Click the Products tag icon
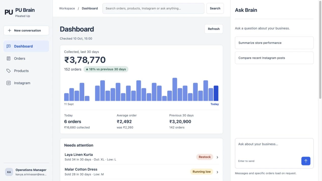 click(8, 71)
